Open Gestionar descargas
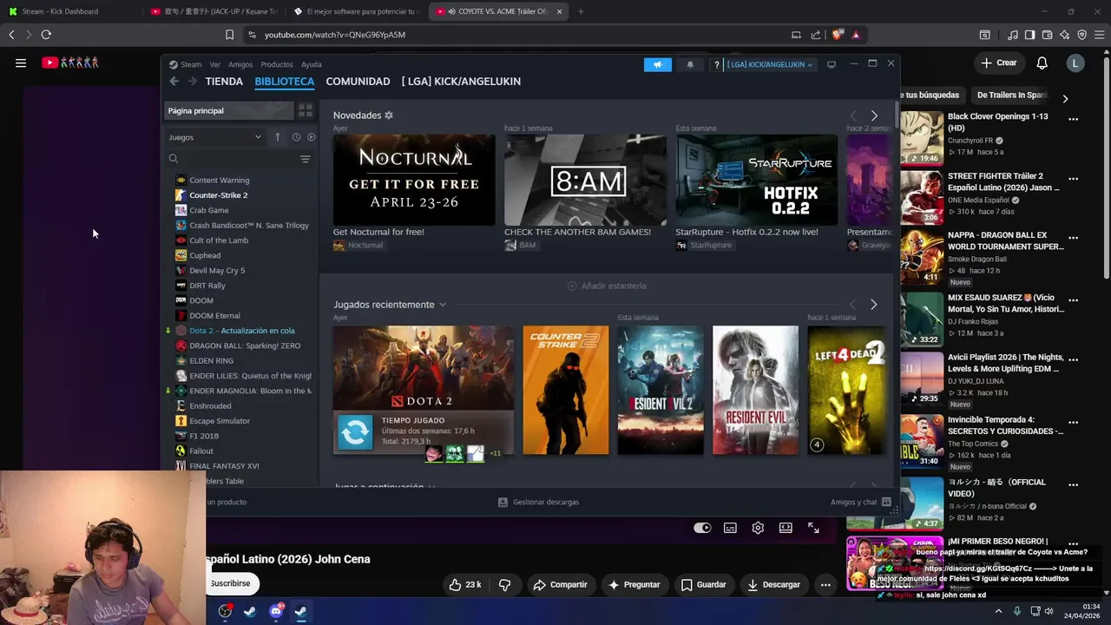 point(538,502)
